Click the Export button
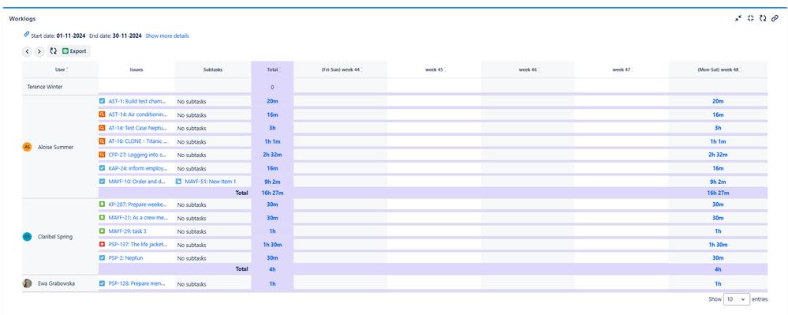 pyautogui.click(x=74, y=51)
